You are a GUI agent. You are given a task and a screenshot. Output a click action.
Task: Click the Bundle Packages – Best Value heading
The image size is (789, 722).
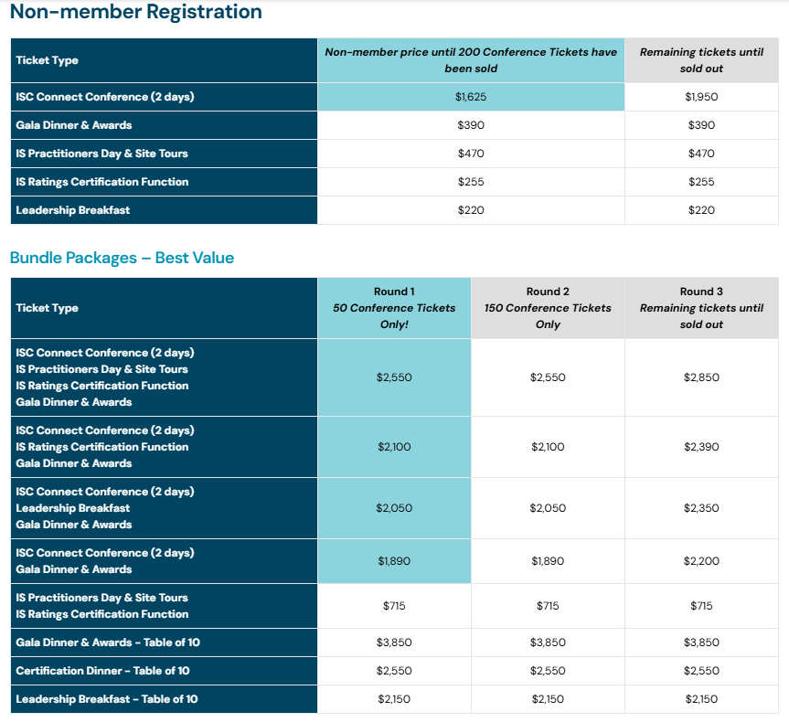[122, 258]
